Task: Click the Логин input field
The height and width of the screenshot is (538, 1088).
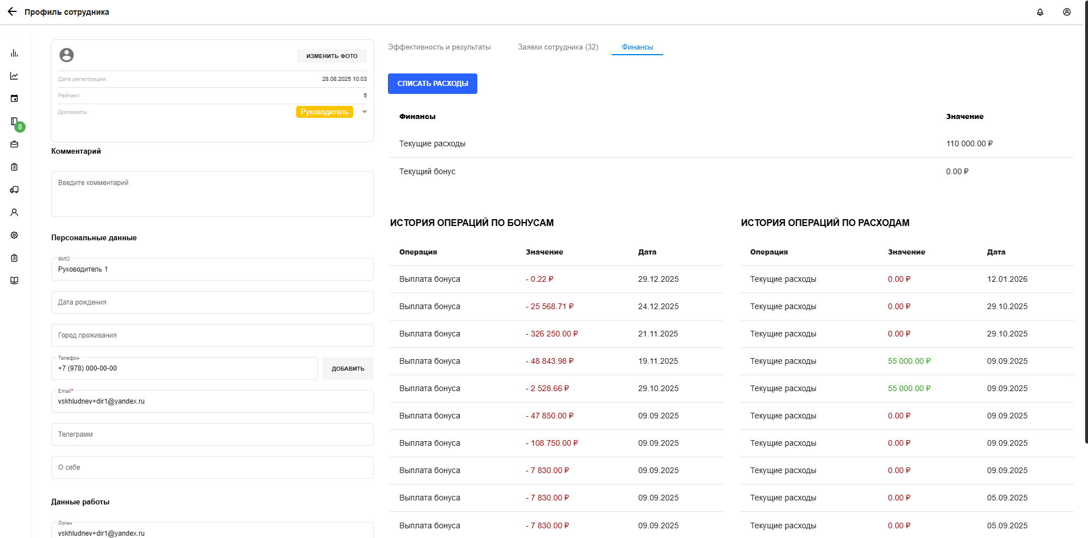Action: coord(212,531)
